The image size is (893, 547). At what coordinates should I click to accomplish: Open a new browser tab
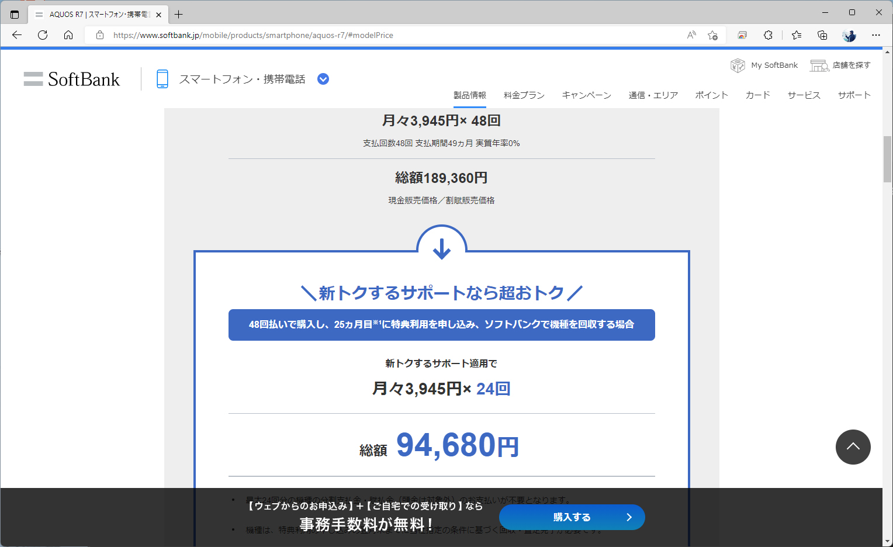pos(179,14)
